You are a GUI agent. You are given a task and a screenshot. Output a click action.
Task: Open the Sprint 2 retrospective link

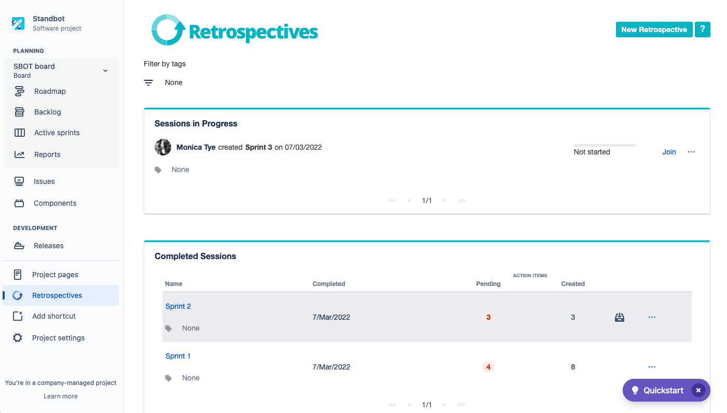pos(178,306)
